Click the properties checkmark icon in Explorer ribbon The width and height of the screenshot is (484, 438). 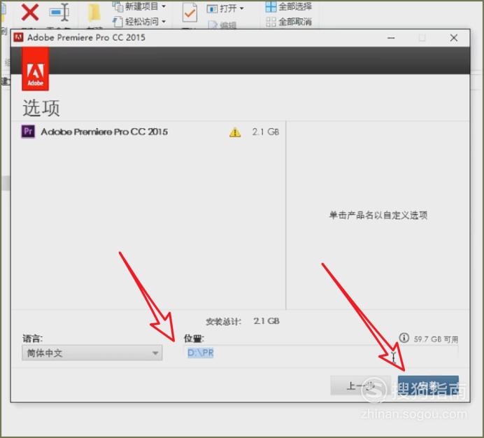point(190,13)
